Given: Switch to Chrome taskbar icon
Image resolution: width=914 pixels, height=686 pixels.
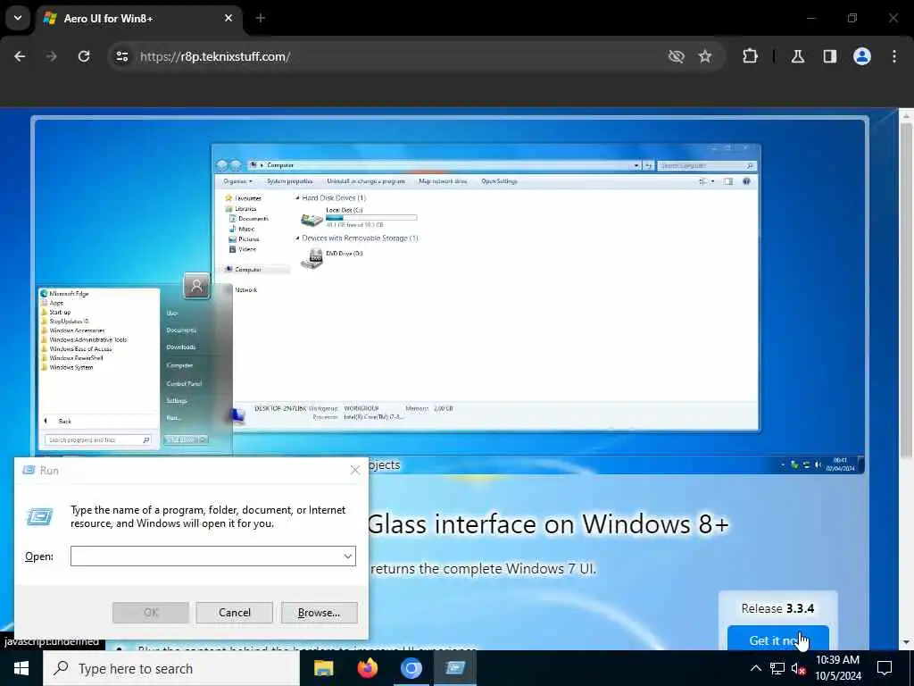Looking at the screenshot, I should [411, 668].
